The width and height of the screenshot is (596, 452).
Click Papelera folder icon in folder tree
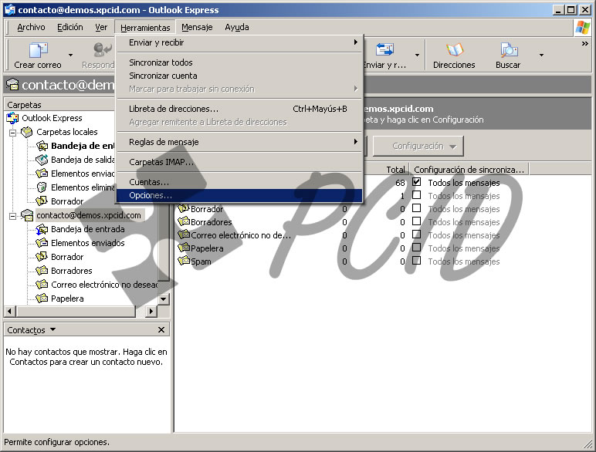[x=42, y=299]
